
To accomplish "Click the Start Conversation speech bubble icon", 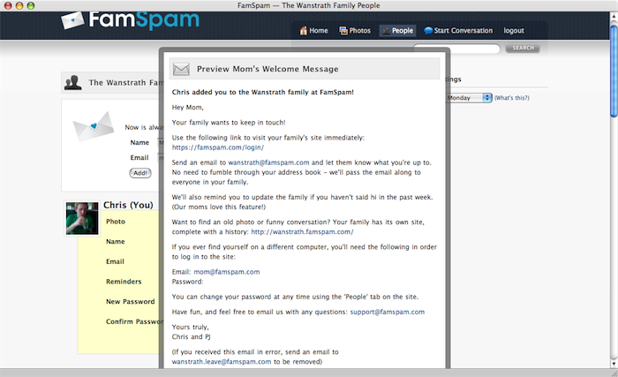I will tap(428, 31).
